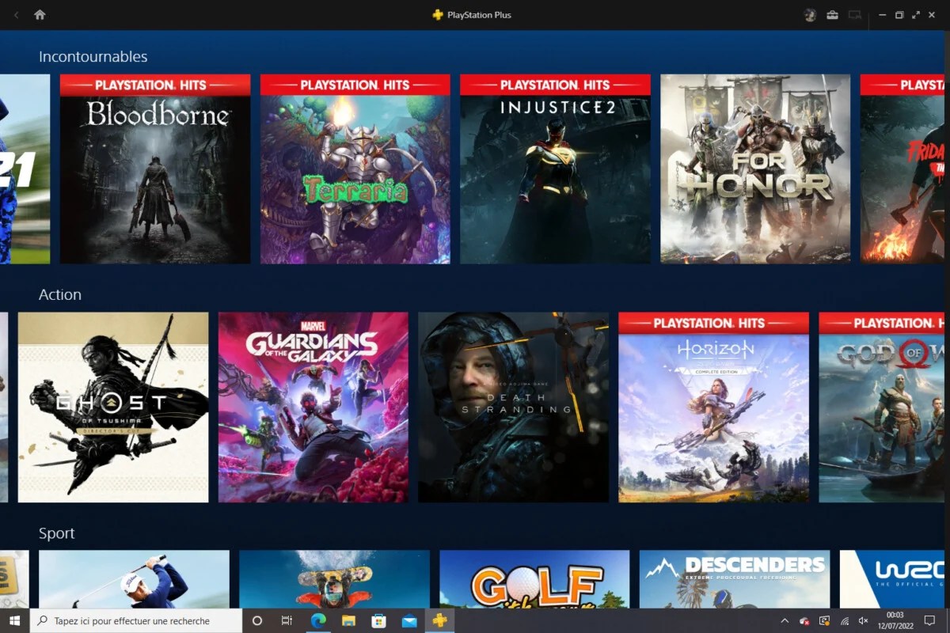The height and width of the screenshot is (633, 950).
Task: Select the Injustice 2 cover
Action: click(x=555, y=169)
